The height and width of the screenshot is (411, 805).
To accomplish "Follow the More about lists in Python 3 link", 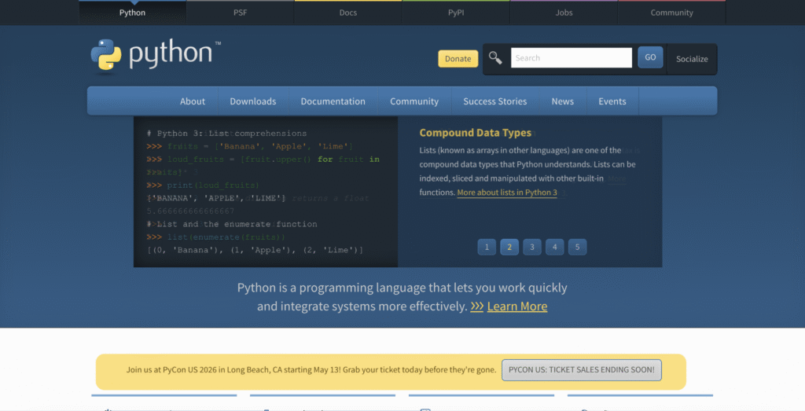I will coord(507,193).
